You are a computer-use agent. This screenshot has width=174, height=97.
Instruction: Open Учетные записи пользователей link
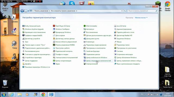point(67,58)
